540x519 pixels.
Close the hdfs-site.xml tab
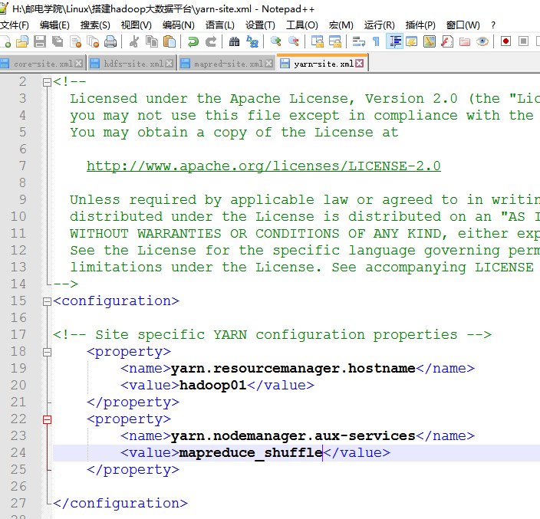[x=169, y=64]
